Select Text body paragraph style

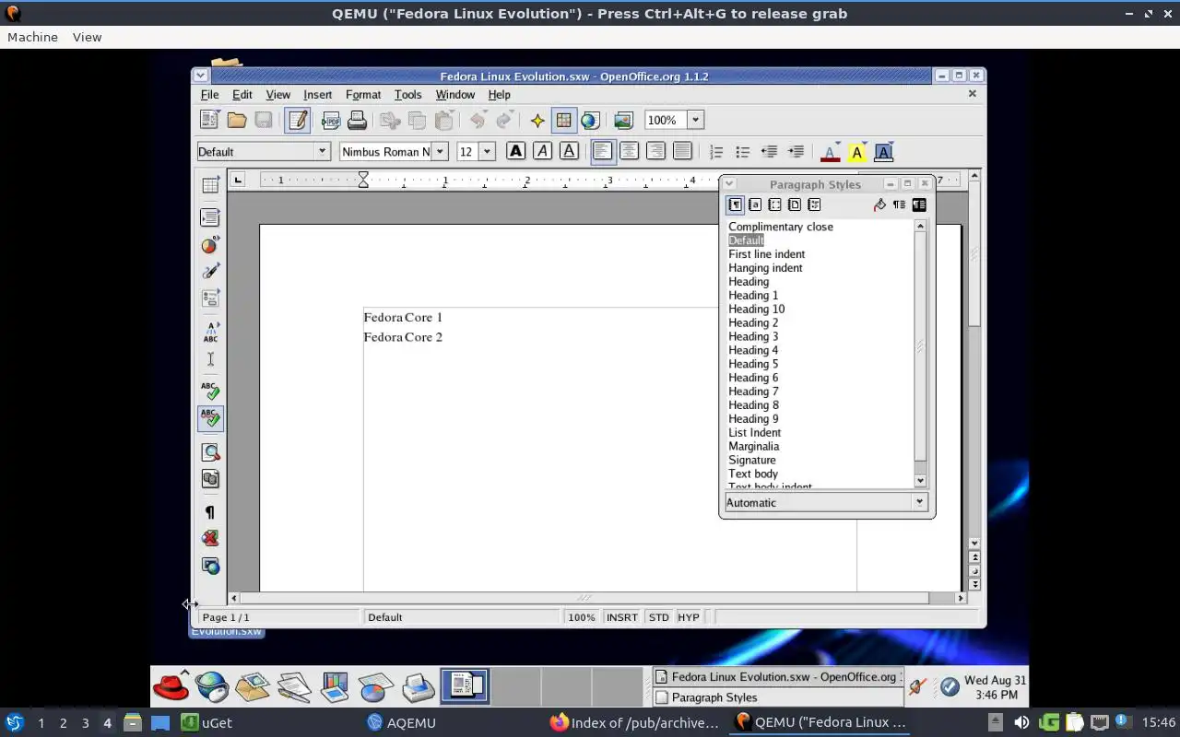(753, 474)
